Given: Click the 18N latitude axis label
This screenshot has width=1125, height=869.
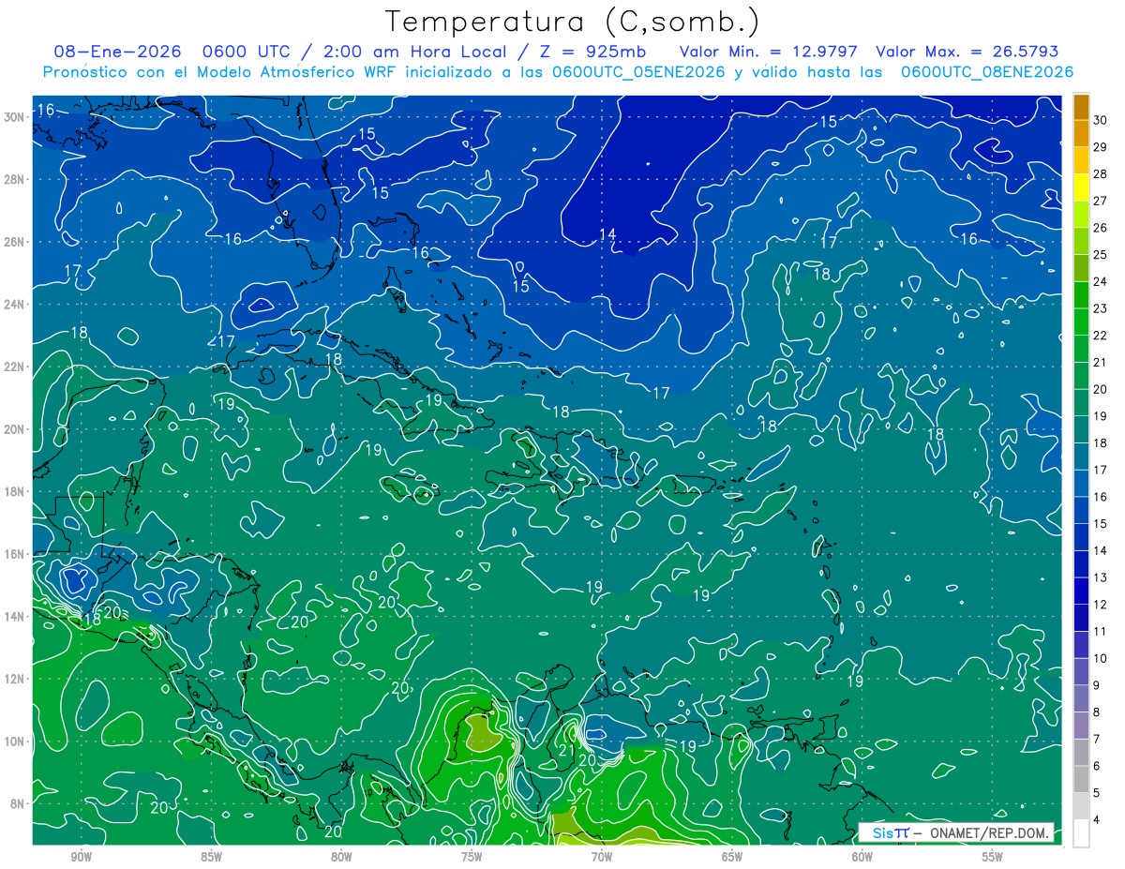Looking at the screenshot, I should (x=14, y=491).
